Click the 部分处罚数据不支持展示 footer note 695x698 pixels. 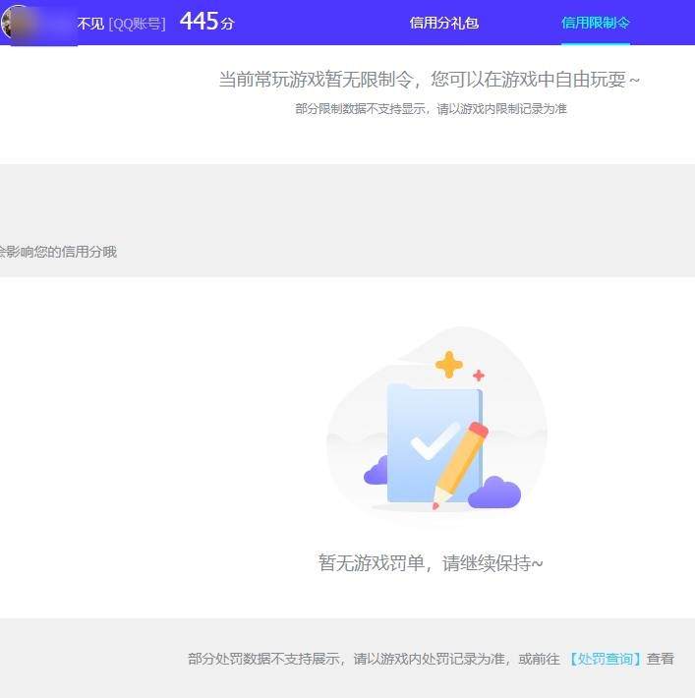pos(431,659)
